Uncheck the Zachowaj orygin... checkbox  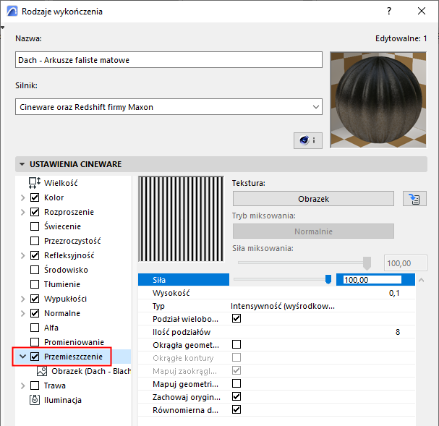(x=236, y=396)
